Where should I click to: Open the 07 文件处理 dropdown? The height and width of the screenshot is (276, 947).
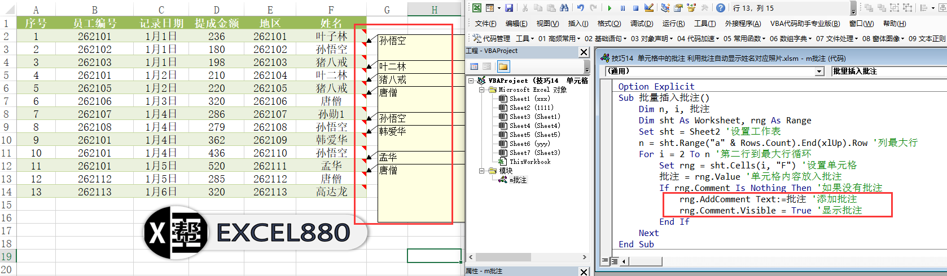(x=837, y=38)
